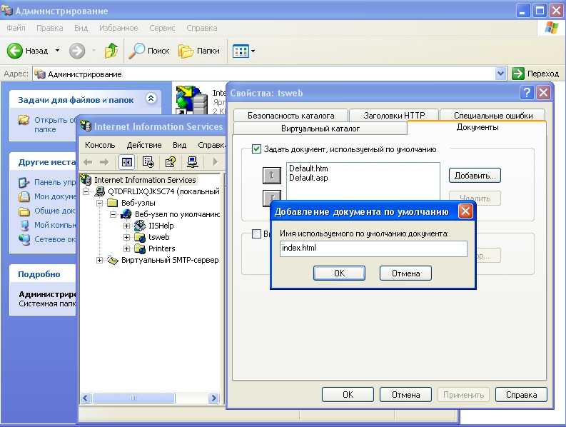Image resolution: width=566 pixels, height=427 pixels.
Task: Click the IIS tree horizontal scrollbar thumb
Action: (x=133, y=398)
